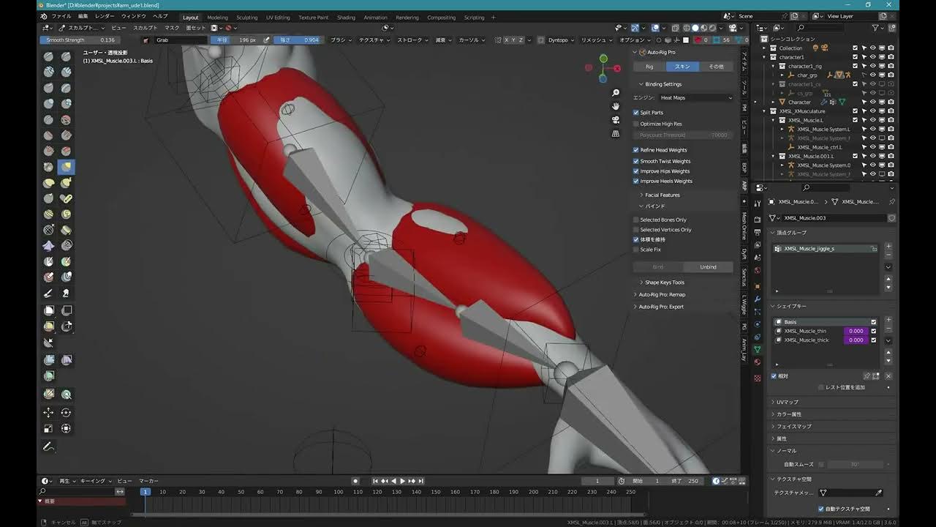Enable Optimize High Res checkbox

pyautogui.click(x=636, y=124)
